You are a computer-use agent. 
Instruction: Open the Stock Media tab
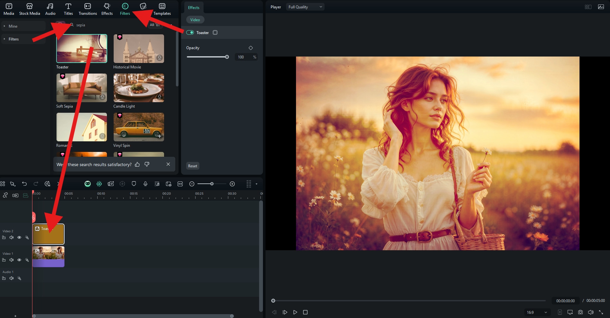(x=30, y=9)
